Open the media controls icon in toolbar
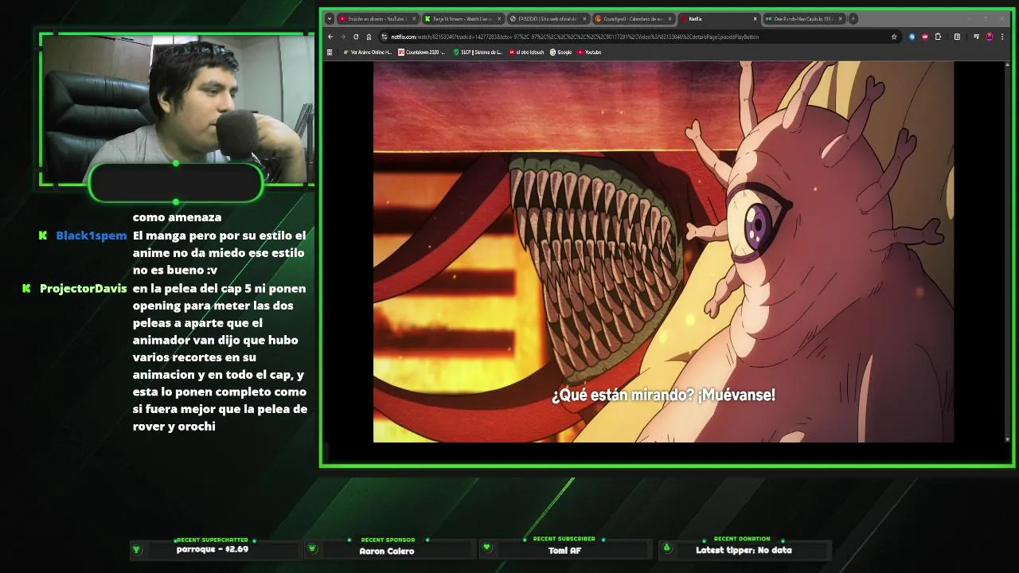1019x573 pixels. click(x=976, y=37)
